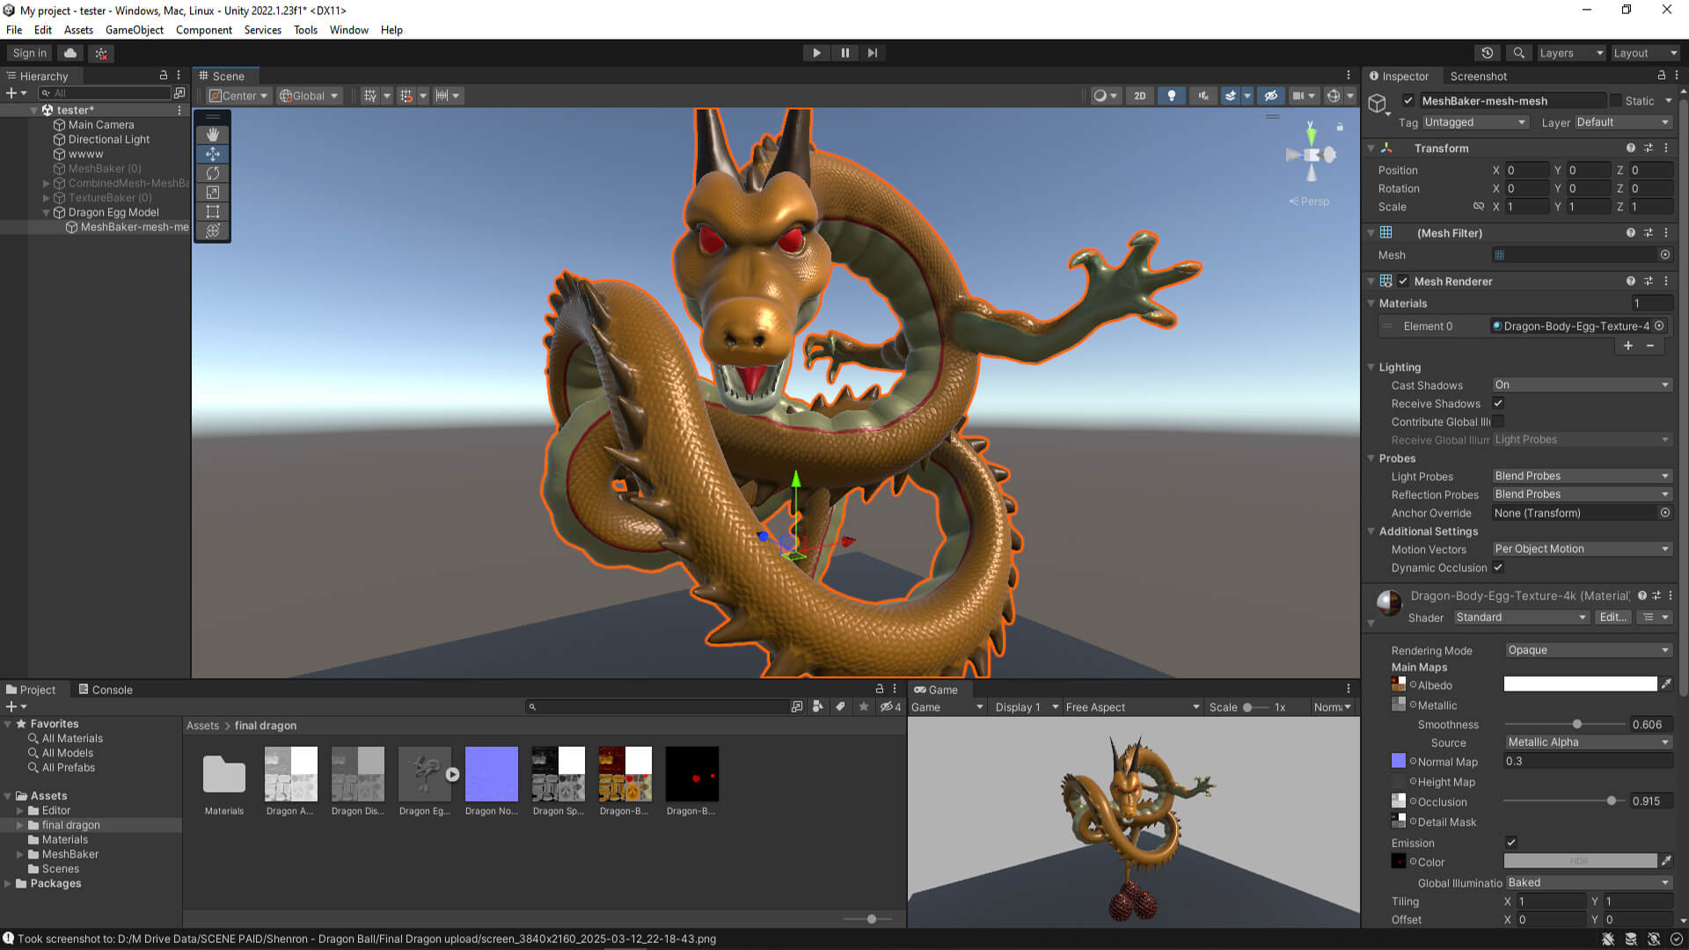Select the Rotate tool
Screen dimensions: 1689x950
click(x=212, y=173)
